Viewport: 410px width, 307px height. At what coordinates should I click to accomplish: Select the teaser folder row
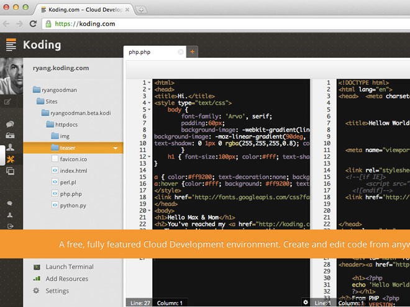pyautogui.click(x=73, y=148)
